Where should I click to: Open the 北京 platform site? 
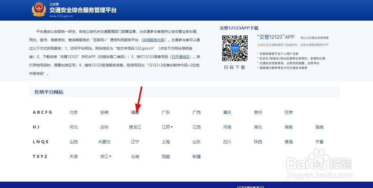click(x=74, y=112)
